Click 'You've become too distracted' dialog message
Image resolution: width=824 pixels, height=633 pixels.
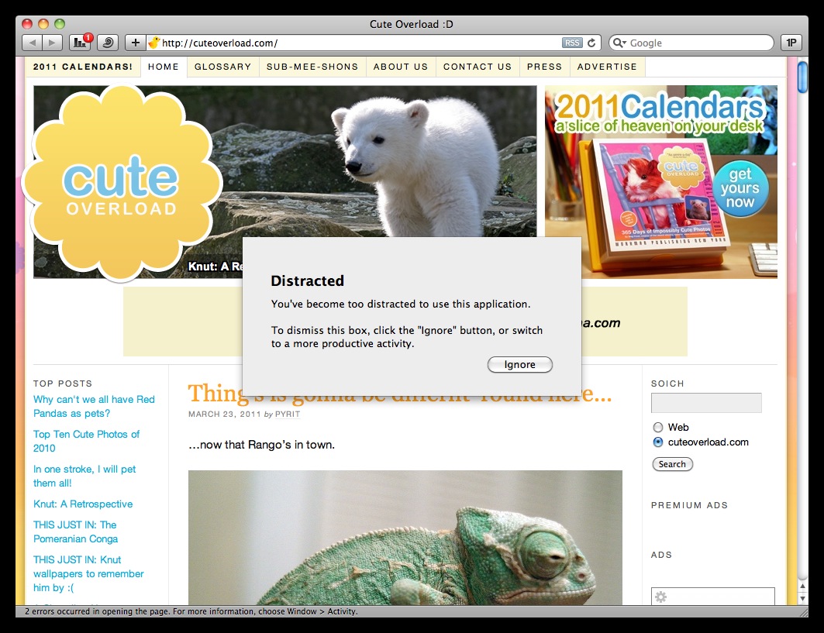401,304
